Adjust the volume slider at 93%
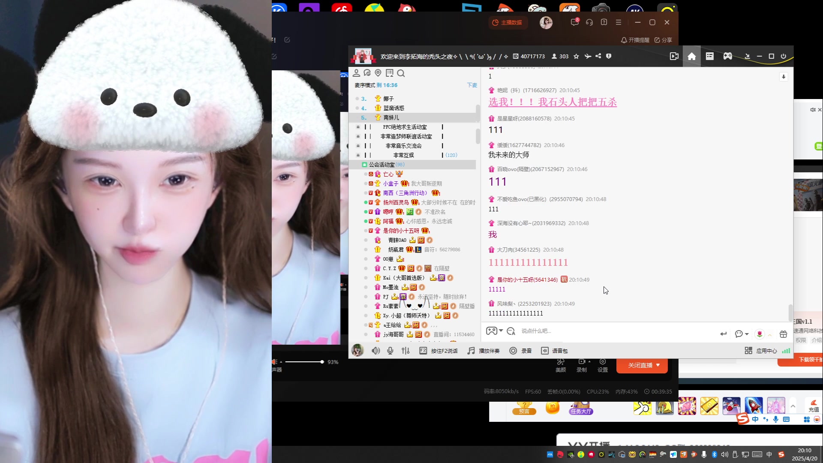 (x=322, y=362)
